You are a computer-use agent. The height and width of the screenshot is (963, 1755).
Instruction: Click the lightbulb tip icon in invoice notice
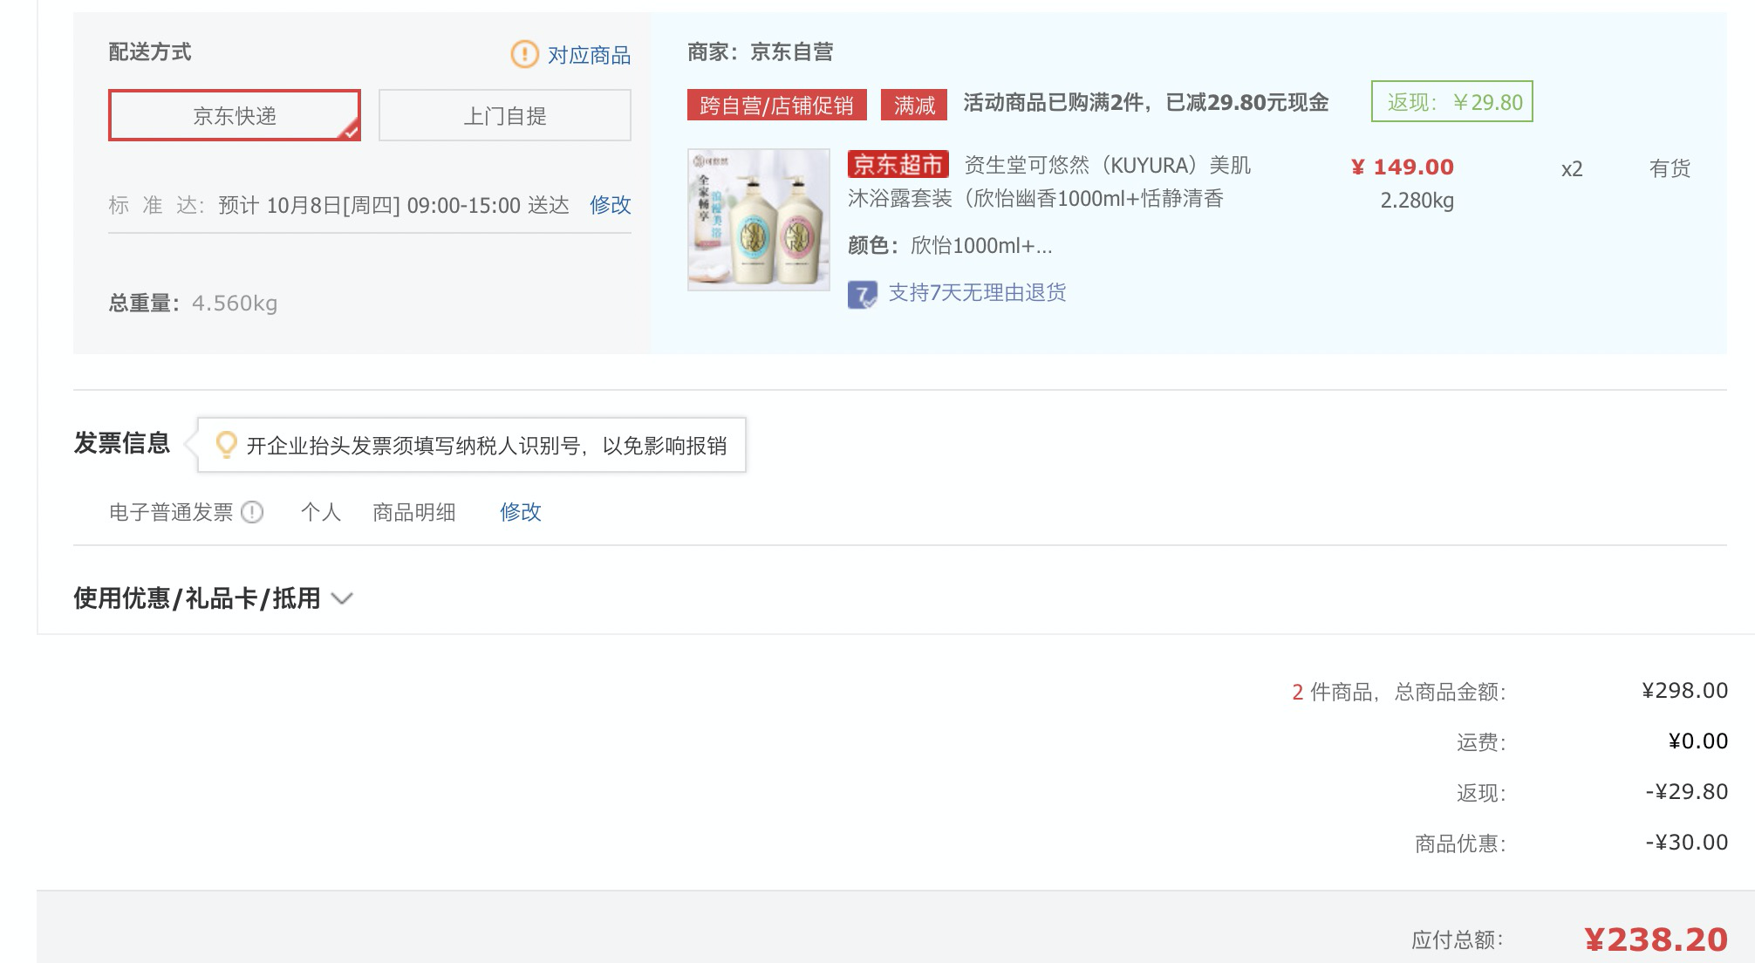[226, 445]
